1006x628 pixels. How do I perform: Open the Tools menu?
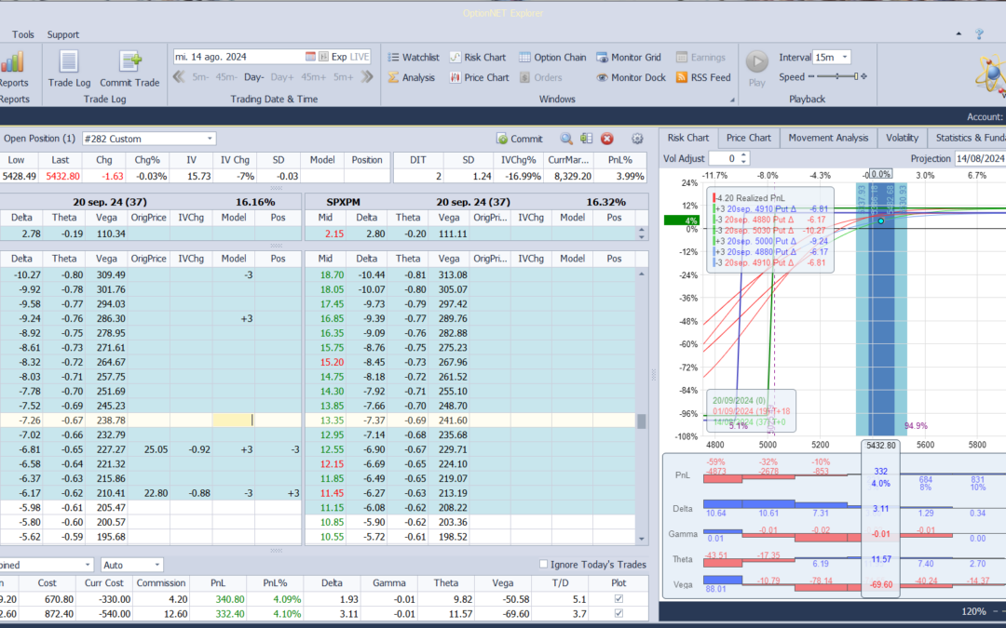[23, 34]
